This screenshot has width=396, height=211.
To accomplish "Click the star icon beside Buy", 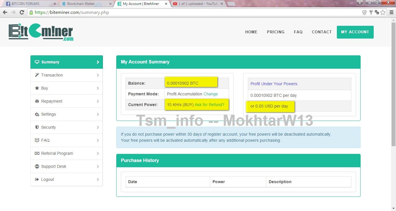I will [x=37, y=88].
